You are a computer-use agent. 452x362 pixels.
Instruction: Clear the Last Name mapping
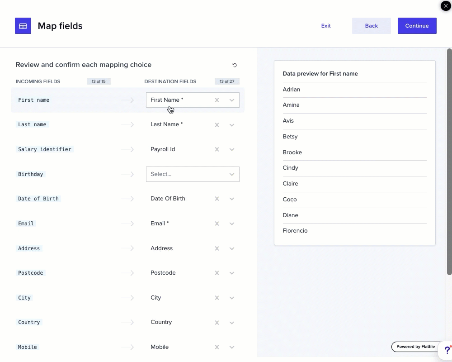tap(217, 125)
